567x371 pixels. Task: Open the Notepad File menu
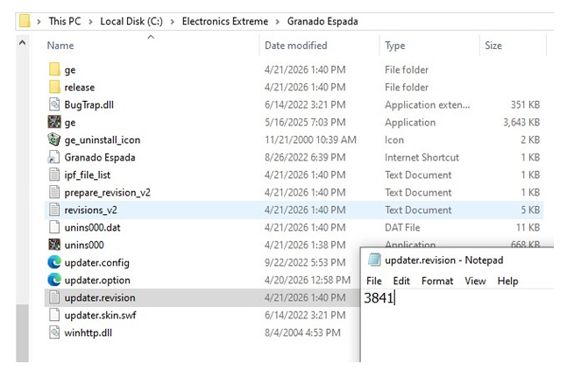click(373, 281)
